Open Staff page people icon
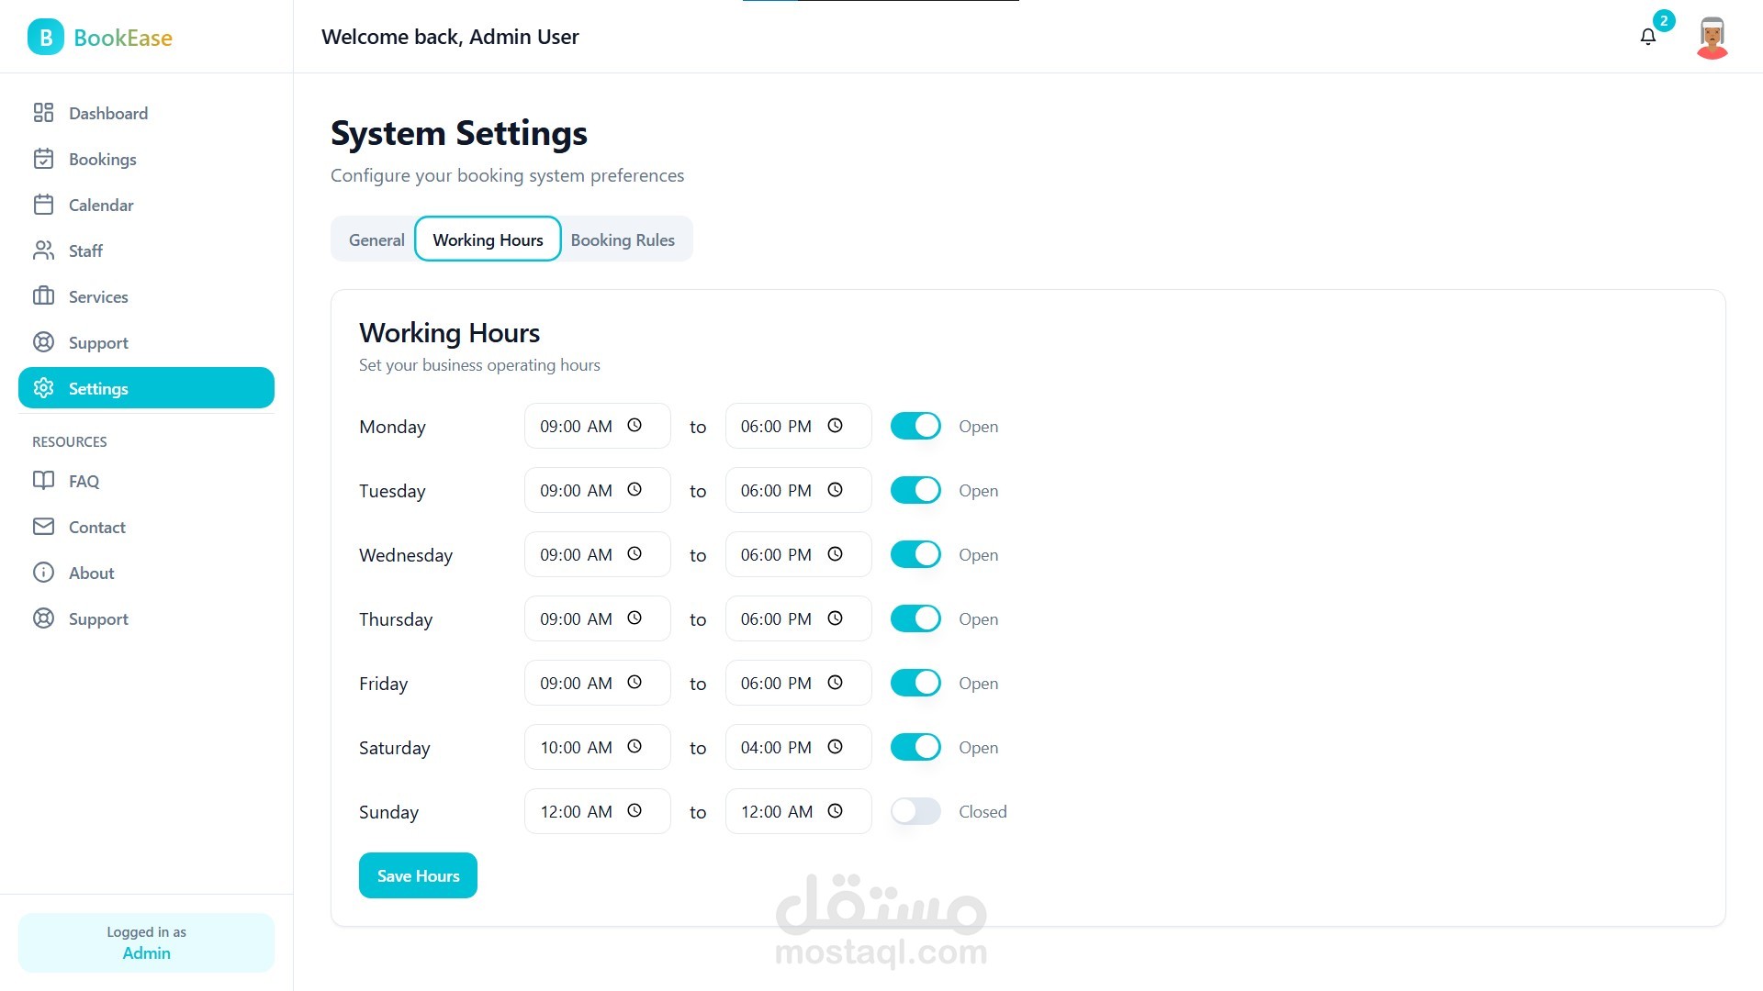Image resolution: width=1763 pixels, height=991 pixels. [43, 251]
